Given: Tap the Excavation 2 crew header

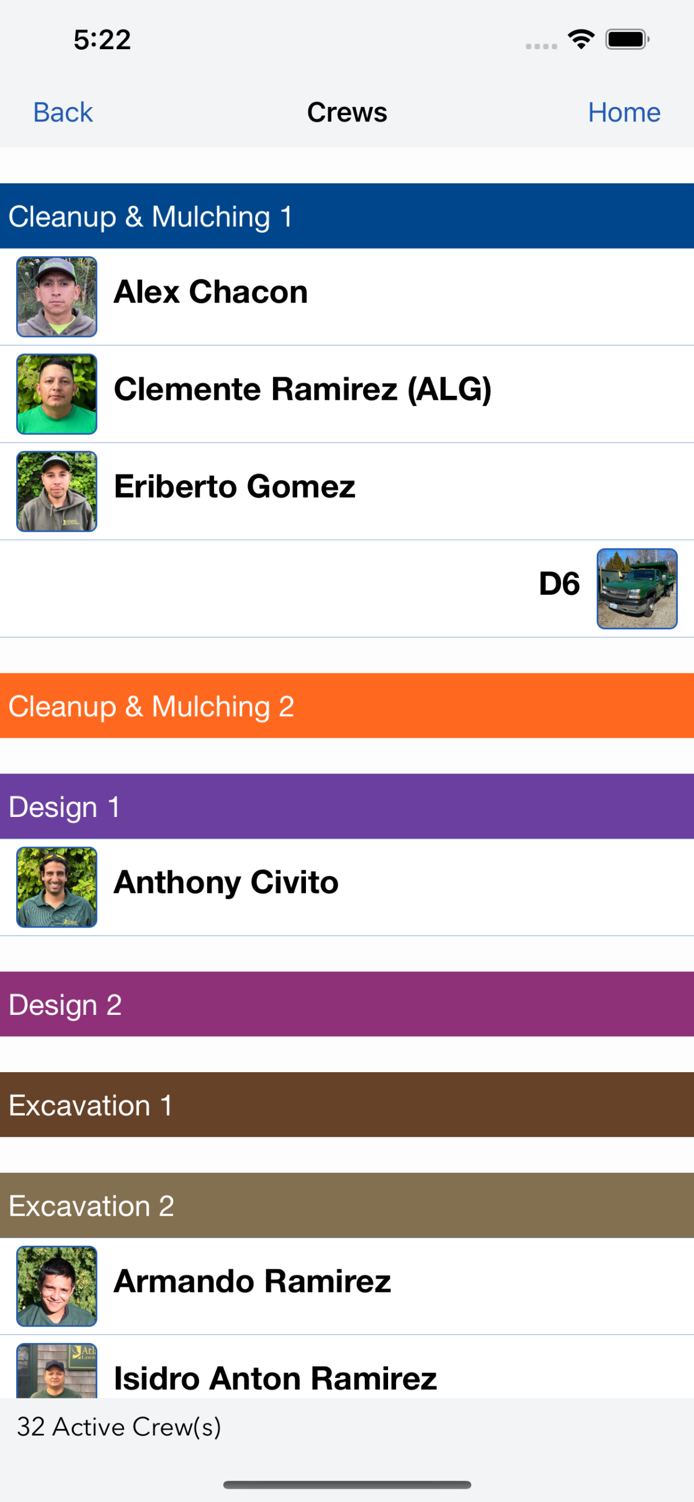Looking at the screenshot, I should (346, 1205).
